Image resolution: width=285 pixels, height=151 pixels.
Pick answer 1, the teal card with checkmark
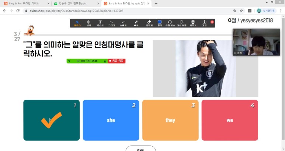pyautogui.click(x=52, y=120)
